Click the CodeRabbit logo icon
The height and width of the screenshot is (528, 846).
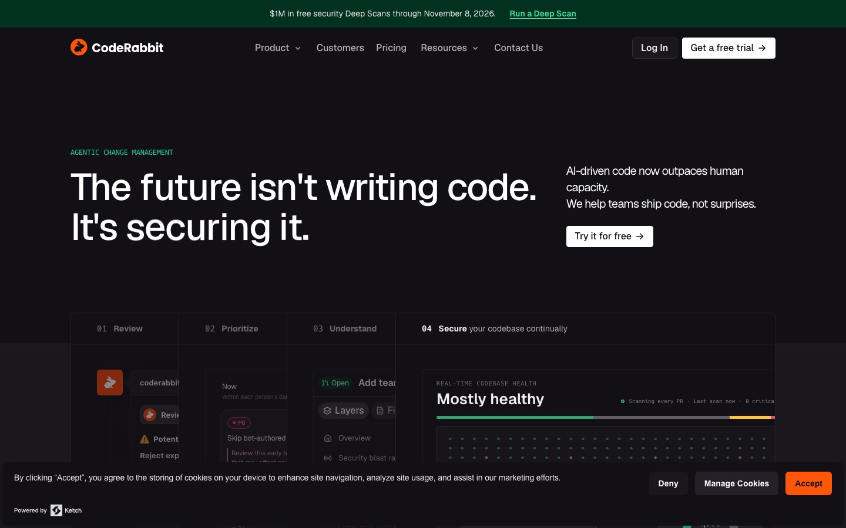click(x=79, y=47)
